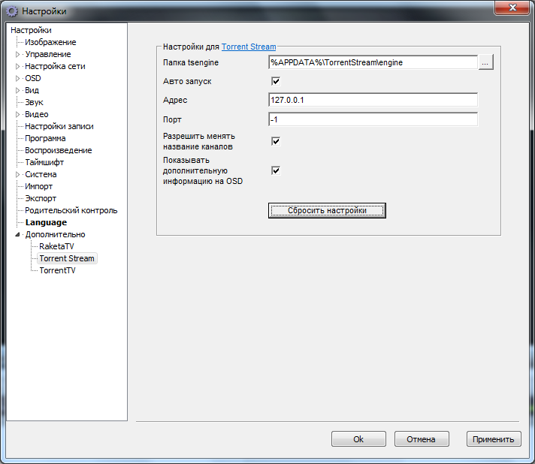The height and width of the screenshot is (464, 535).
Task: Open the Torrent Stream hyperlink
Action: coord(249,47)
